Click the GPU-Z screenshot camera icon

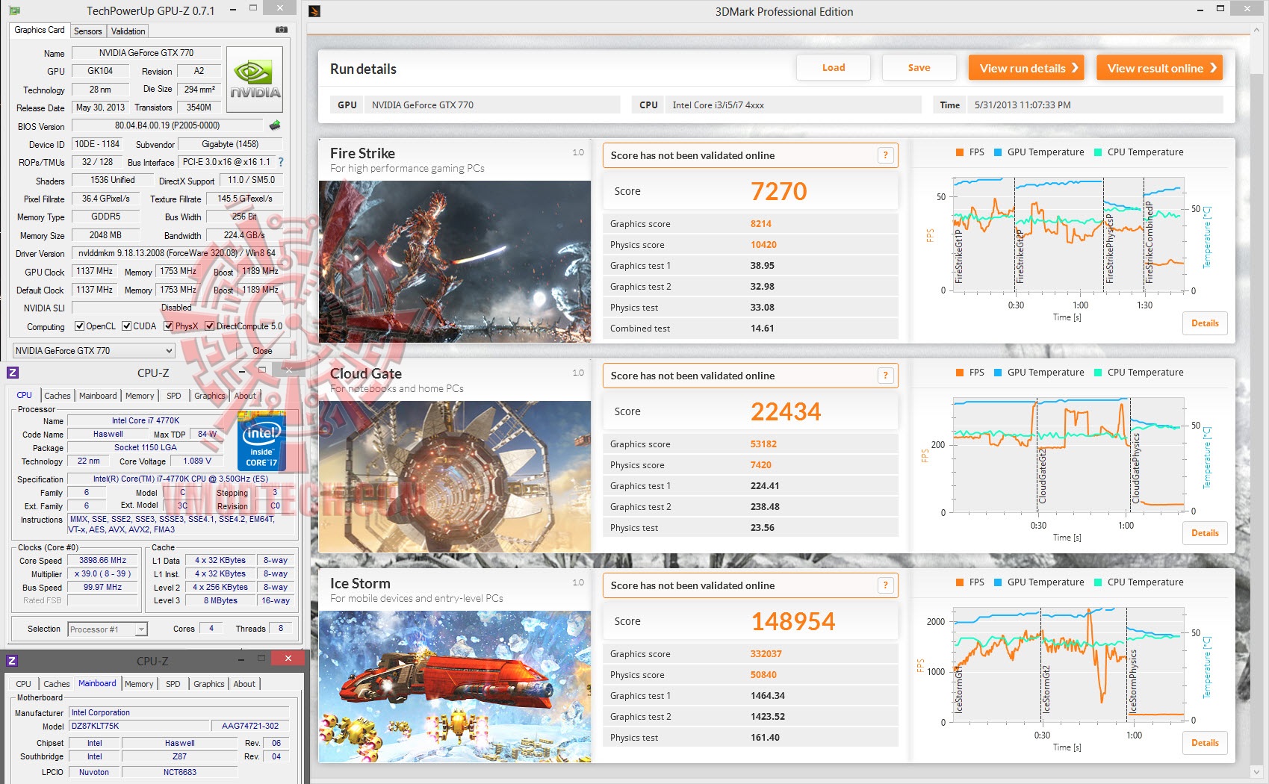tap(282, 30)
